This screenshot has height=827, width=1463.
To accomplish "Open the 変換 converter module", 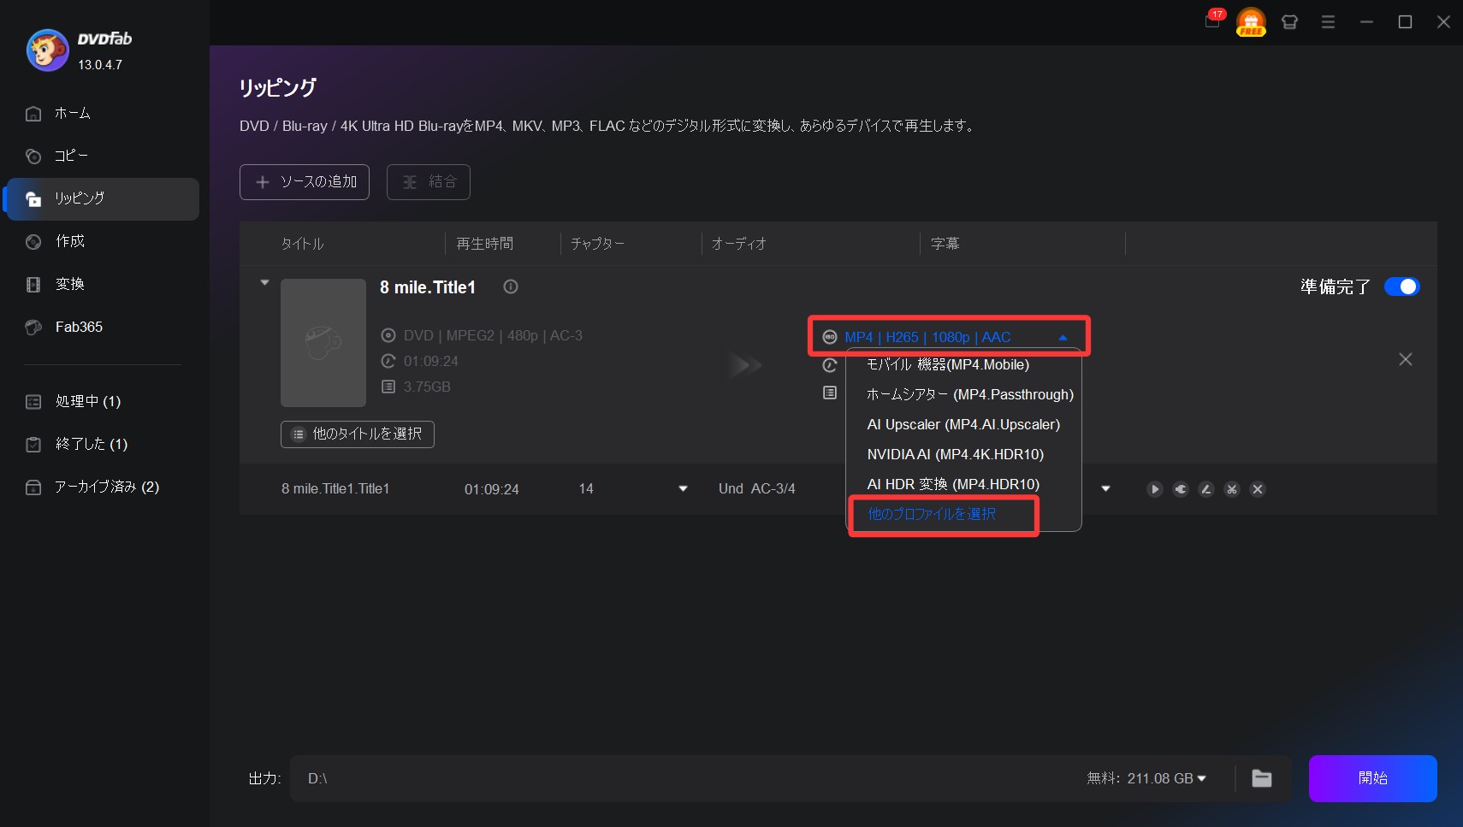I will coord(103,284).
